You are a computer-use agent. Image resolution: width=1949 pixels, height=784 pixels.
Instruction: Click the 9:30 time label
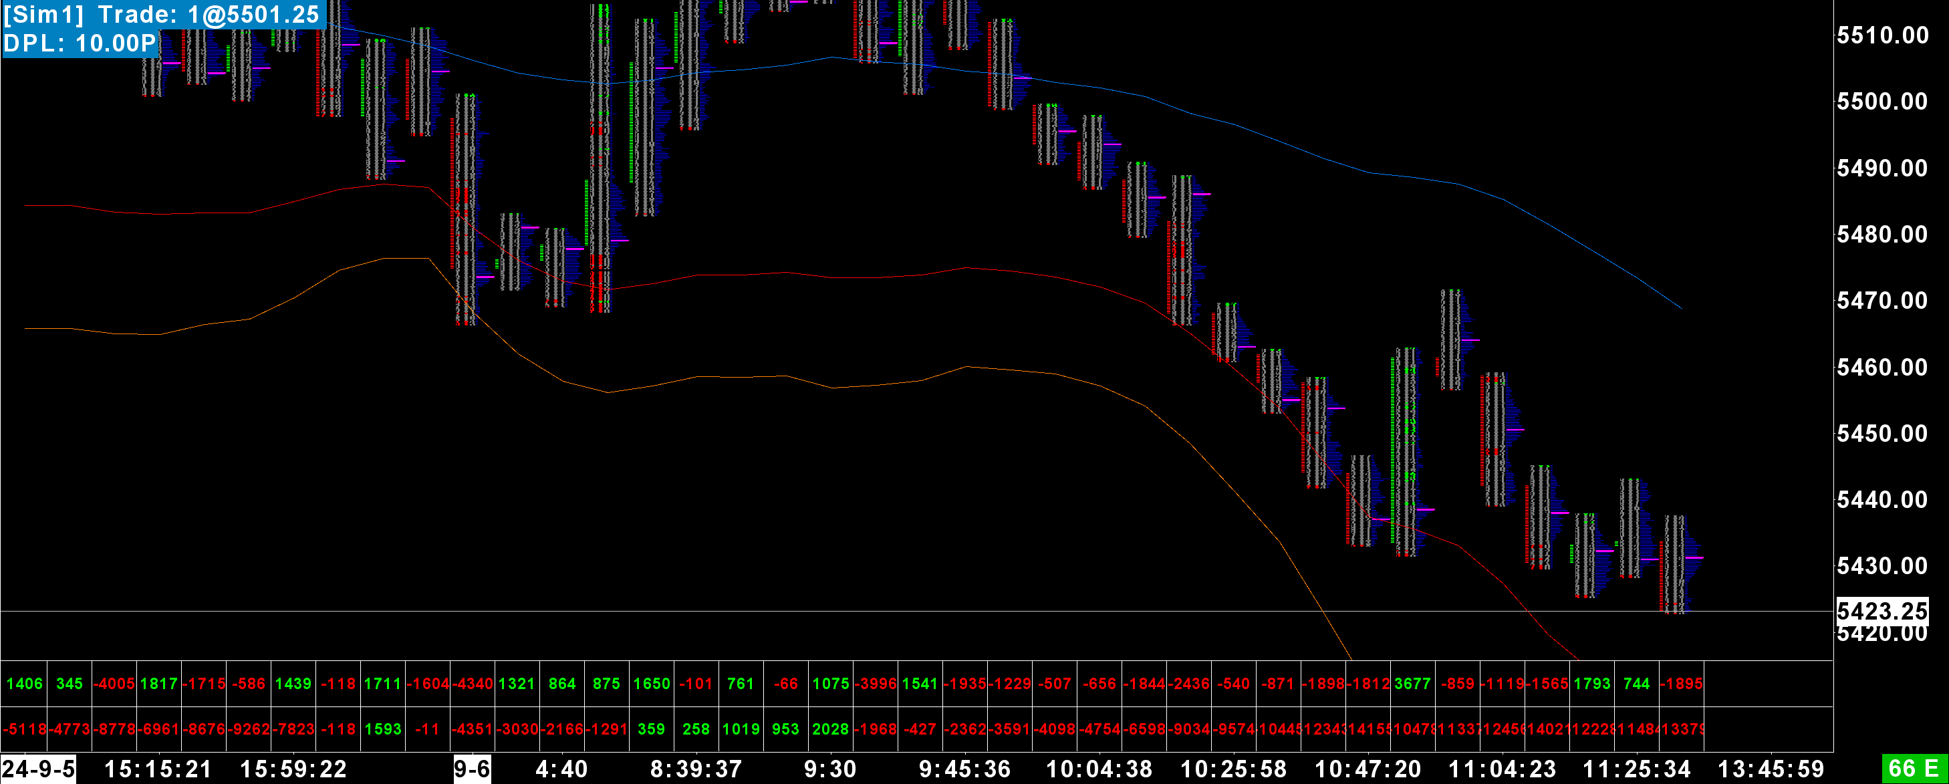tap(829, 769)
